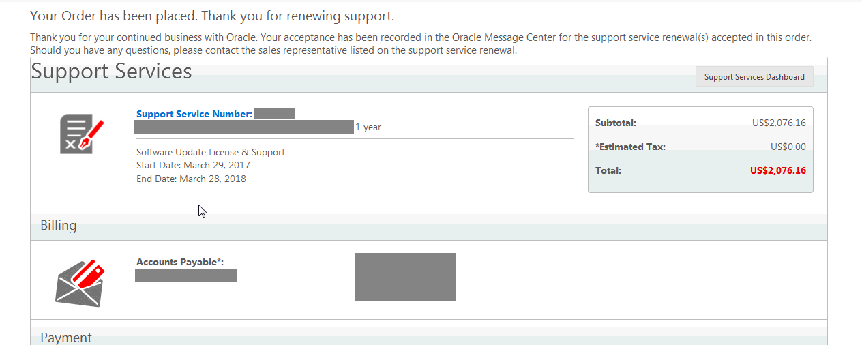Click the contract document pen icon
Viewport: 862px width, 345px height.
tap(81, 136)
